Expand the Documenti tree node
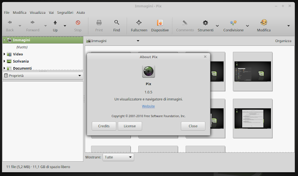Image resolution: width=298 pixels, height=176 pixels. tap(4, 68)
